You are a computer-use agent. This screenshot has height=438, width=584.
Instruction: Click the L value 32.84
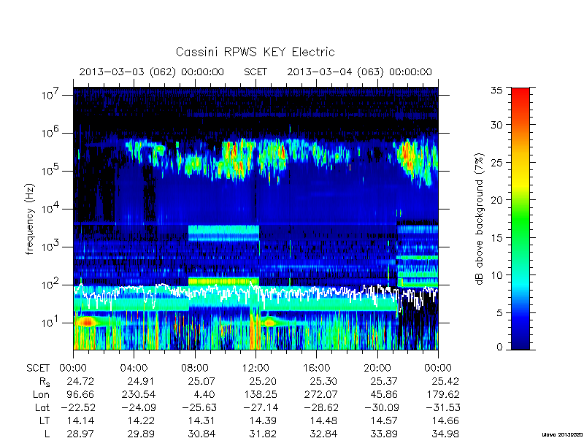[x=323, y=434]
